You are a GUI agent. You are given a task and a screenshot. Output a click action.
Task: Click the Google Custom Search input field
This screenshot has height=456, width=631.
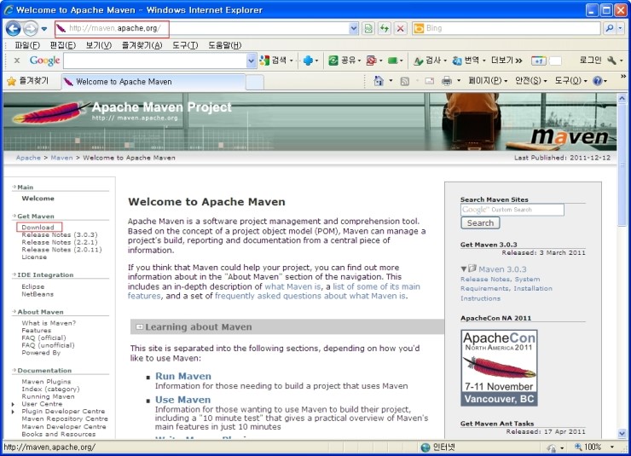512,210
